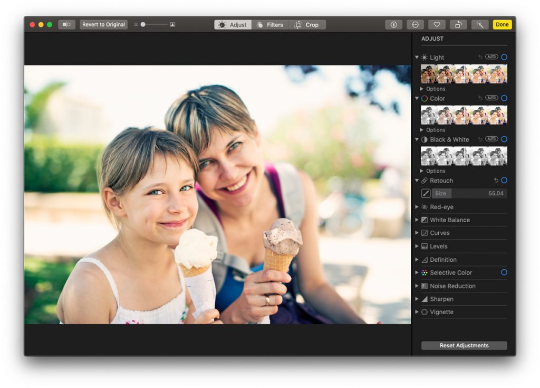Toggle the Light adjustment blue circle
Screen dimensions: 540x388
click(x=504, y=57)
